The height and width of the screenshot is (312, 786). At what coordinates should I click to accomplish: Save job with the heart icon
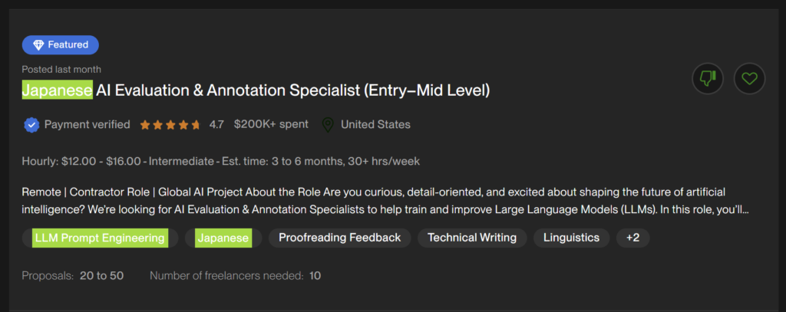point(749,78)
